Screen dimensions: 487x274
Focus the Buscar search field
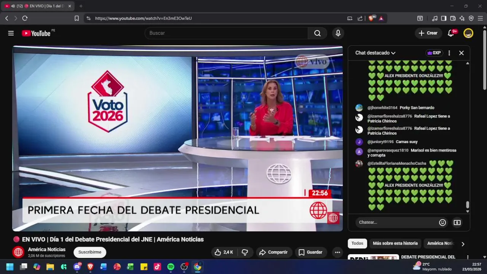point(226,33)
